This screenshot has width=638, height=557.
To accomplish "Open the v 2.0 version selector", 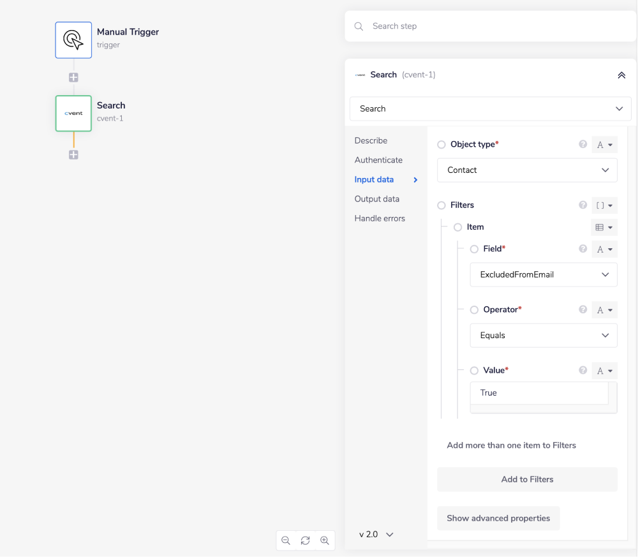I will coord(376,535).
